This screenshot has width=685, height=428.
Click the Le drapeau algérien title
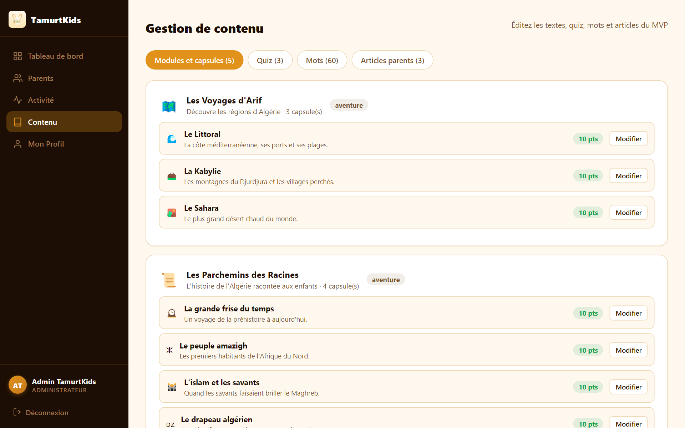217,419
